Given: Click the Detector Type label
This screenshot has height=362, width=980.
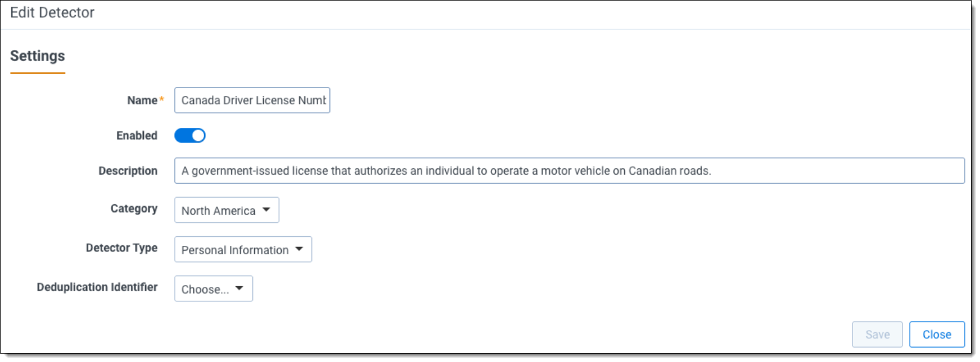Looking at the screenshot, I should coord(121,248).
